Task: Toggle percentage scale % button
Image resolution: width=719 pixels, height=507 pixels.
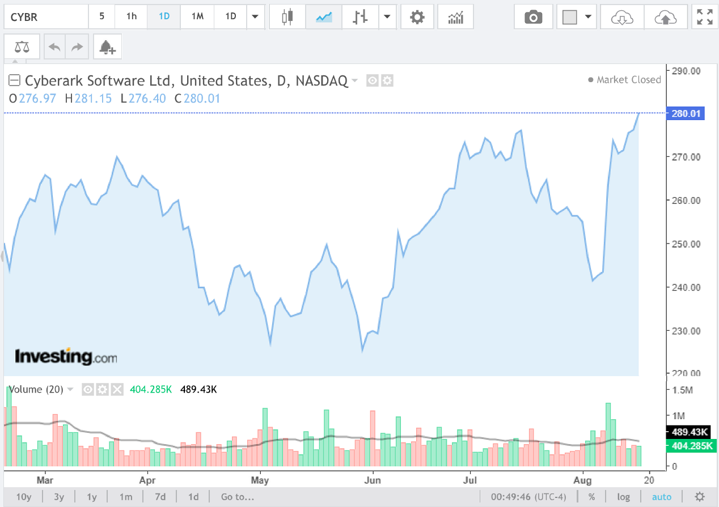Action: 592,497
